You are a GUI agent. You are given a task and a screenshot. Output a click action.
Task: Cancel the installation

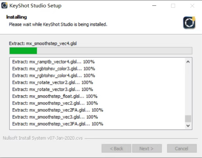182,148
